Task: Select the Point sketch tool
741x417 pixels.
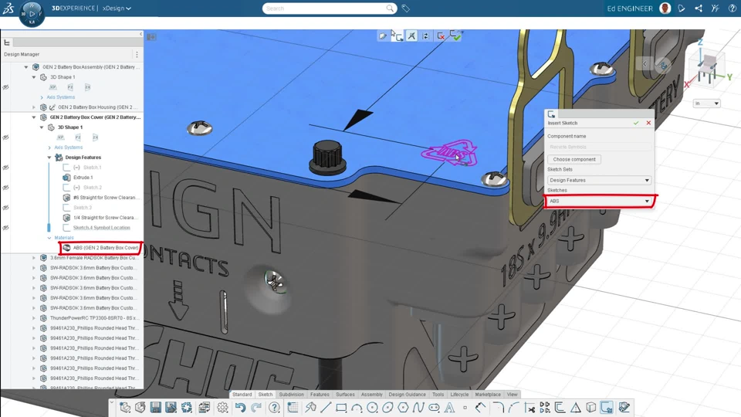Action: click(x=465, y=408)
